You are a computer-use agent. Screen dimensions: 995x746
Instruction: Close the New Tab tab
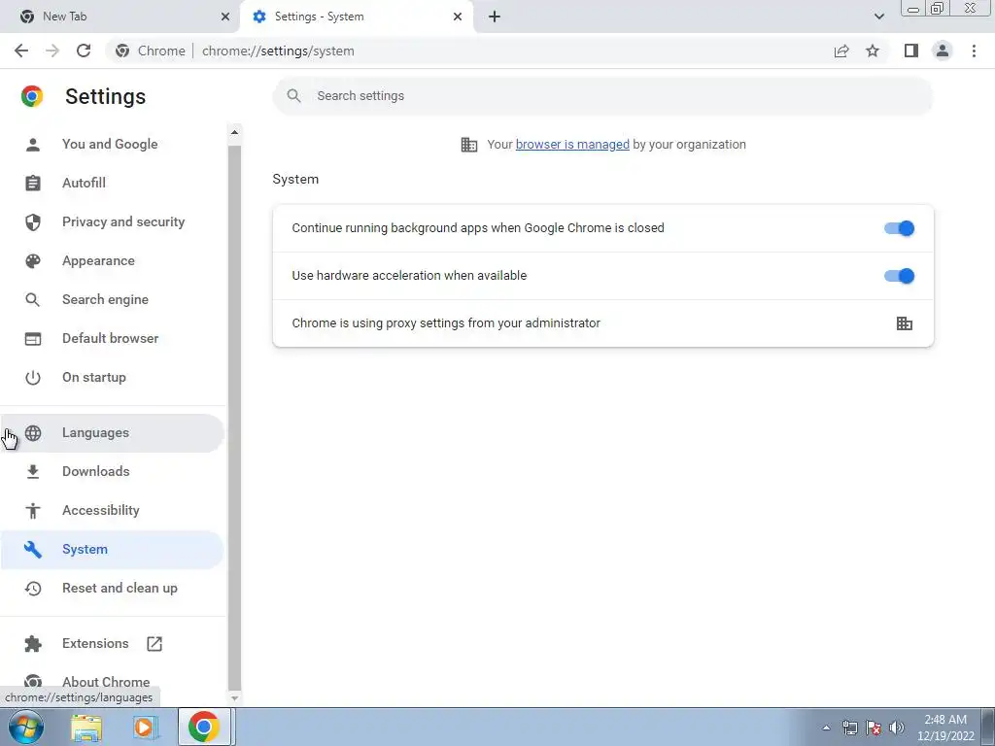coord(225,17)
